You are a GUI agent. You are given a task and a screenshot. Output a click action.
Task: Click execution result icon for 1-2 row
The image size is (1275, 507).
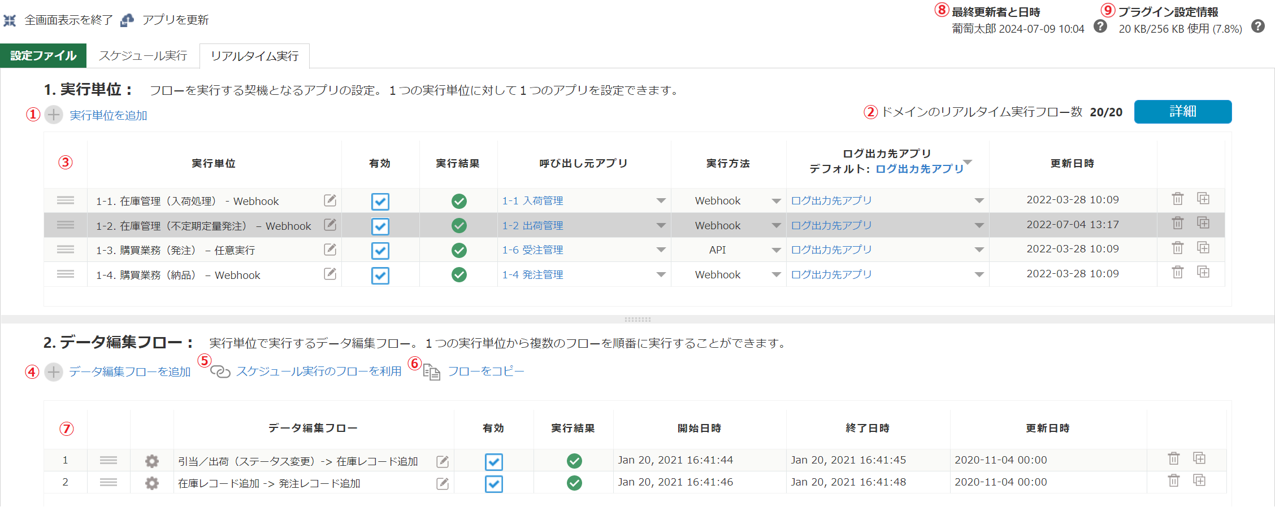tap(459, 226)
